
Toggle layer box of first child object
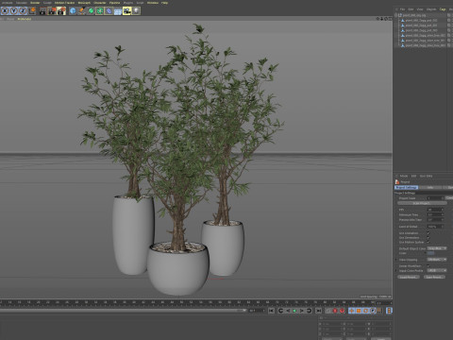click(x=449, y=20)
